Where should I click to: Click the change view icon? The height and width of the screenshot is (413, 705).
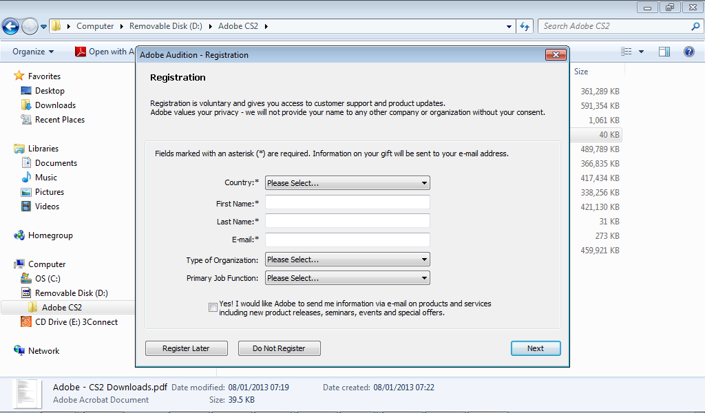(x=627, y=52)
